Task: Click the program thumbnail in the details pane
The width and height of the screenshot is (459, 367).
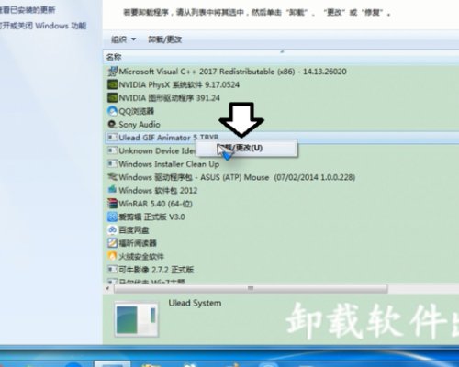Action: (137, 319)
